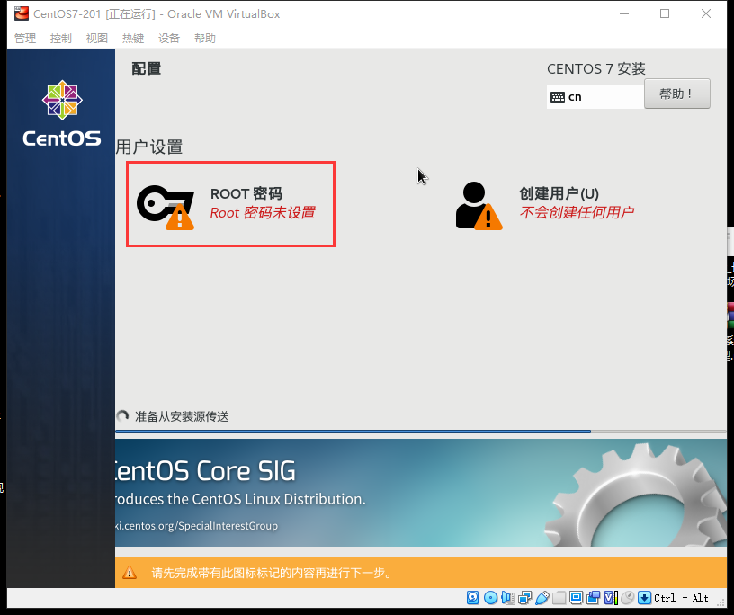Minimize the VirtualBox window
The width and height of the screenshot is (734, 615).
[x=624, y=14]
